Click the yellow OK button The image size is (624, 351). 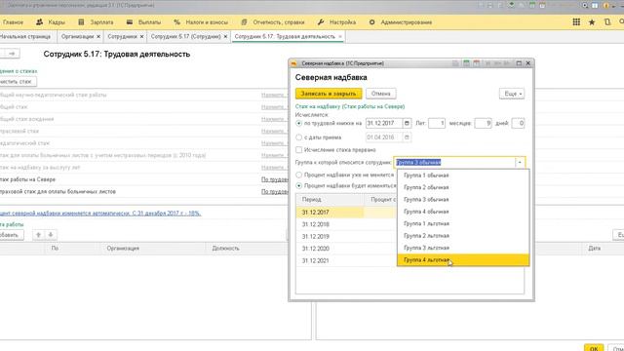pyautogui.click(x=594, y=348)
